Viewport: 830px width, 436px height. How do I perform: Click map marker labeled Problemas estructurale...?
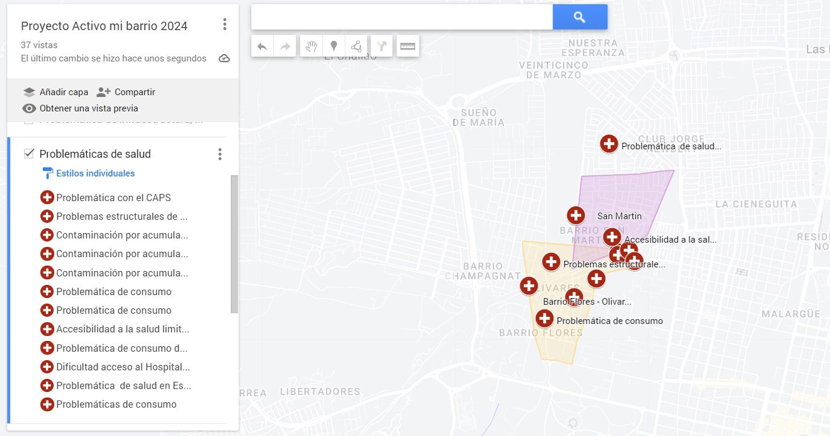[x=551, y=262]
